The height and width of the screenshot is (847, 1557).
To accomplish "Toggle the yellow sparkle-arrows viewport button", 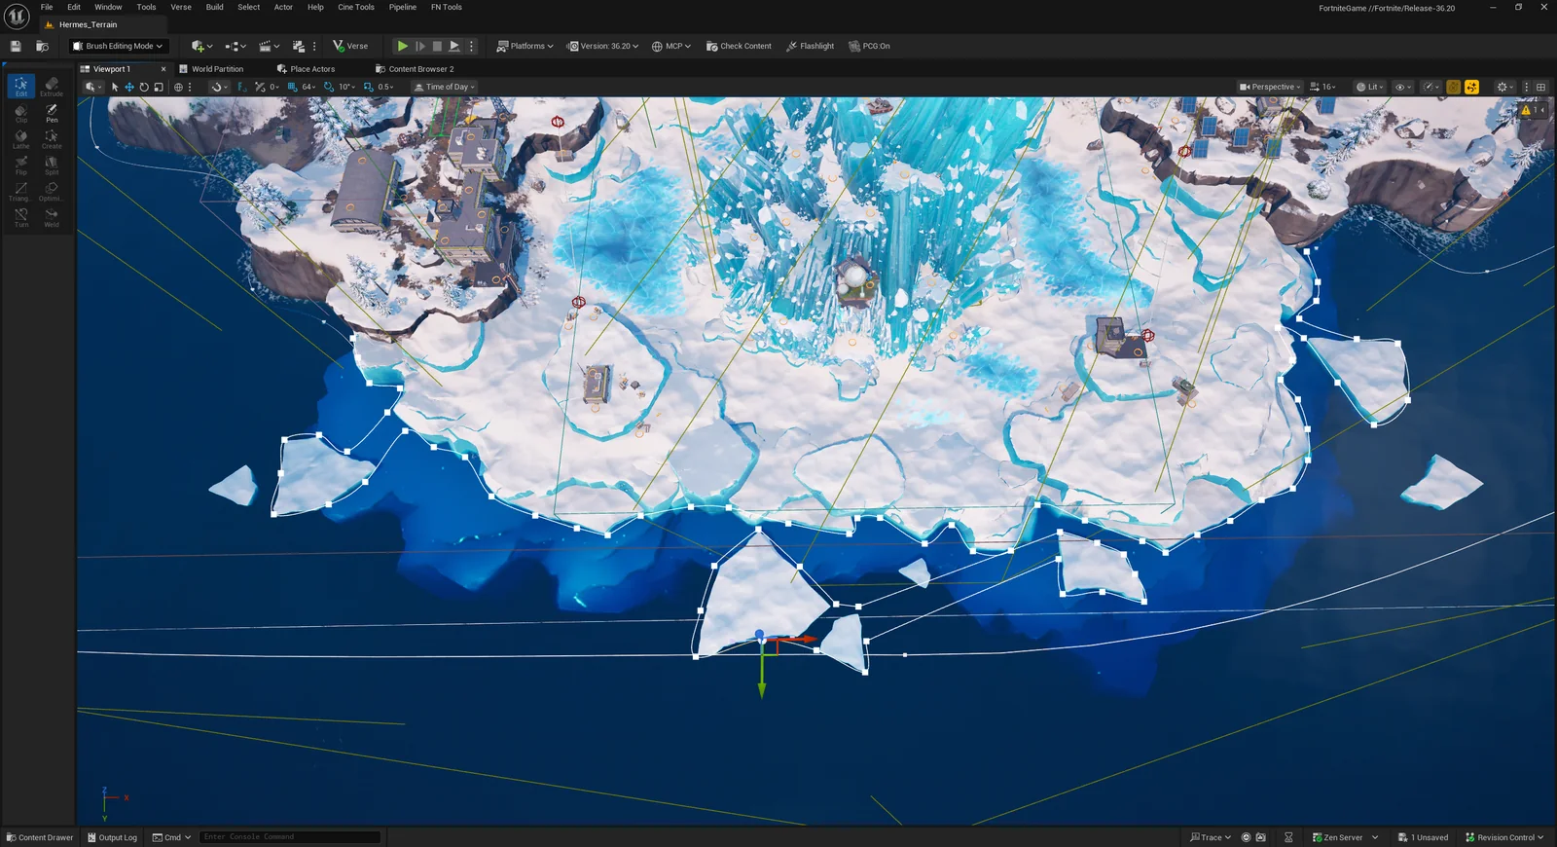I will [1471, 87].
